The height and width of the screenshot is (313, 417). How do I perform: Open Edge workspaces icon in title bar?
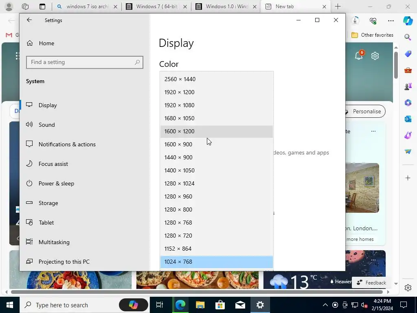click(25, 7)
